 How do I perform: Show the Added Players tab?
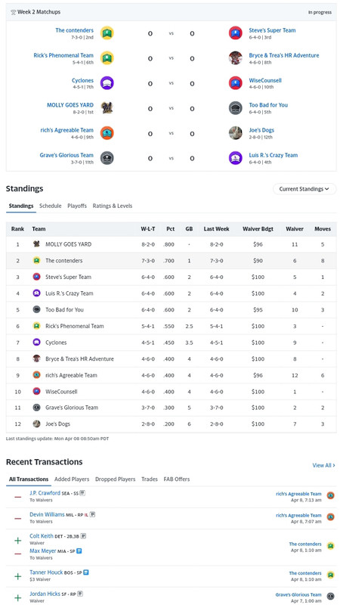pyautogui.click(x=72, y=479)
